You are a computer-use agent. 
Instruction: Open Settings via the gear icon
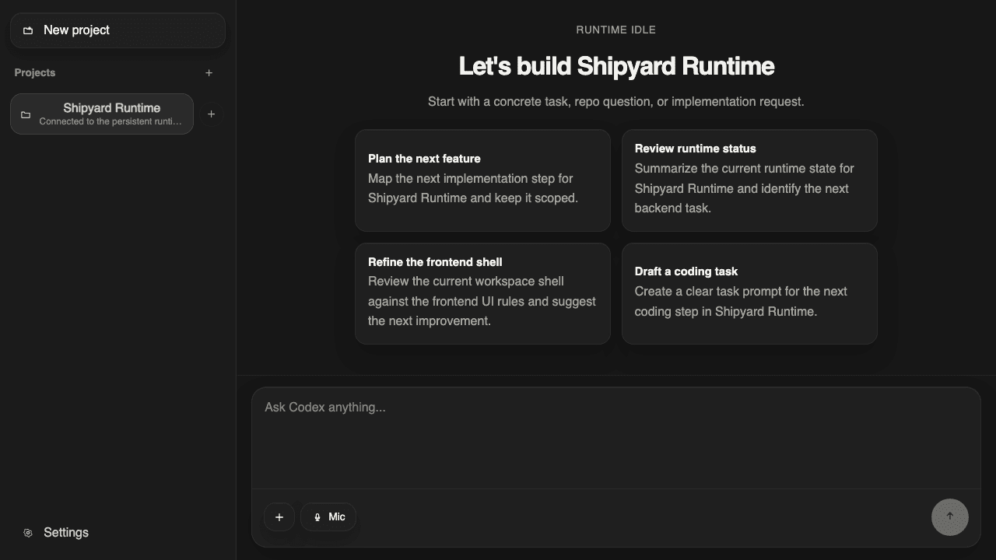click(x=28, y=533)
